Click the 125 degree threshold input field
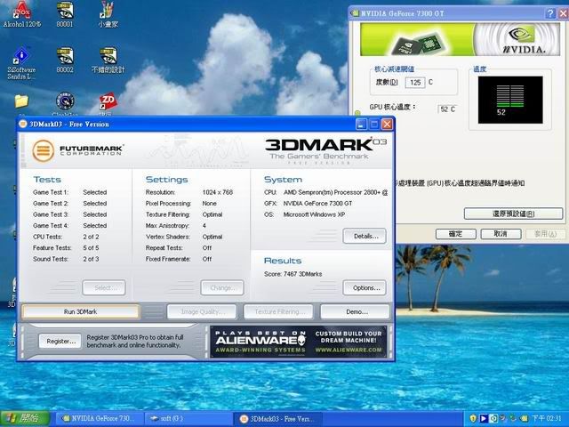 (413, 82)
